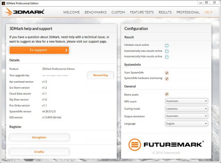The image size is (221, 163).
Task: Expand the Scaling mode dropdown
Action: click(187, 109)
